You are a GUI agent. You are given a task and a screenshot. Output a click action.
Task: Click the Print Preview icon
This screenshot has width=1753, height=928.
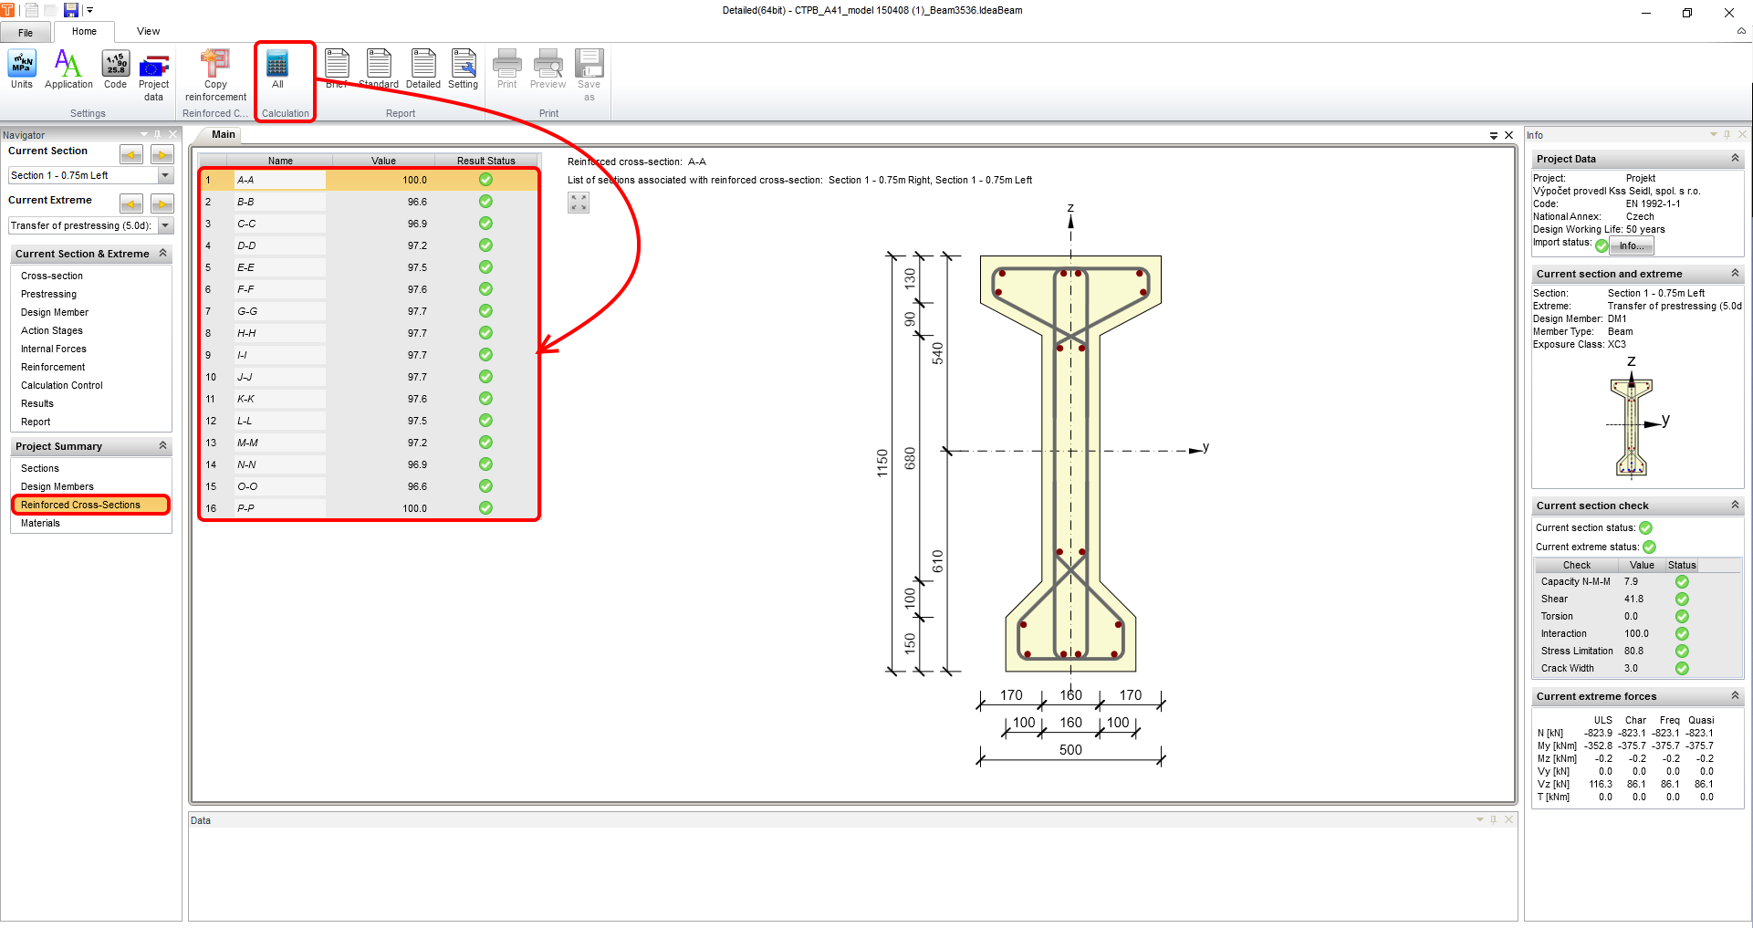point(548,68)
